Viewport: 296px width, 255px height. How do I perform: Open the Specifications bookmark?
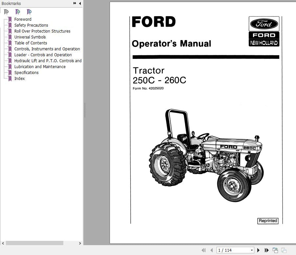point(26,73)
